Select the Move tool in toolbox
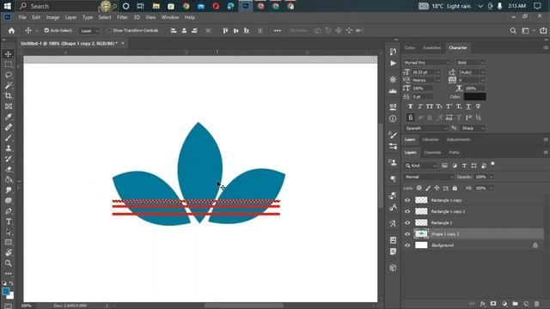 tap(9, 54)
